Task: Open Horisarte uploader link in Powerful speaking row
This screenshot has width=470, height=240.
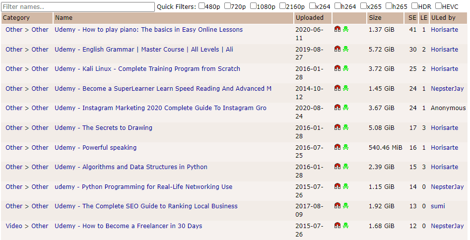Action: pos(445,147)
